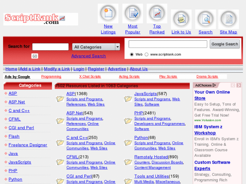
Task: Click the folder icon beside C and C++(250)
Action: click(60, 143)
